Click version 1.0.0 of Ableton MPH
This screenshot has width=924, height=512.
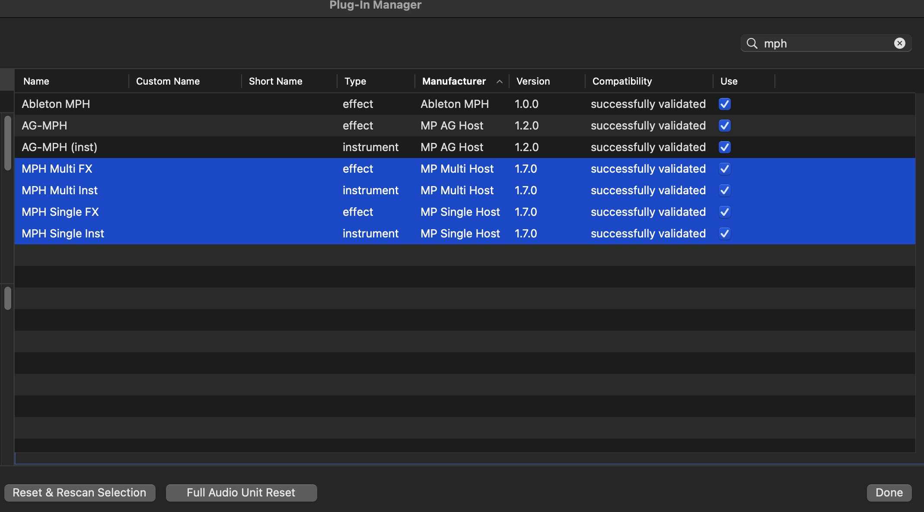(526, 104)
